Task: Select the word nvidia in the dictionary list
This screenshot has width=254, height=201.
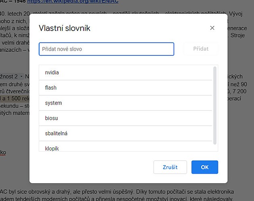Action: coord(125,73)
